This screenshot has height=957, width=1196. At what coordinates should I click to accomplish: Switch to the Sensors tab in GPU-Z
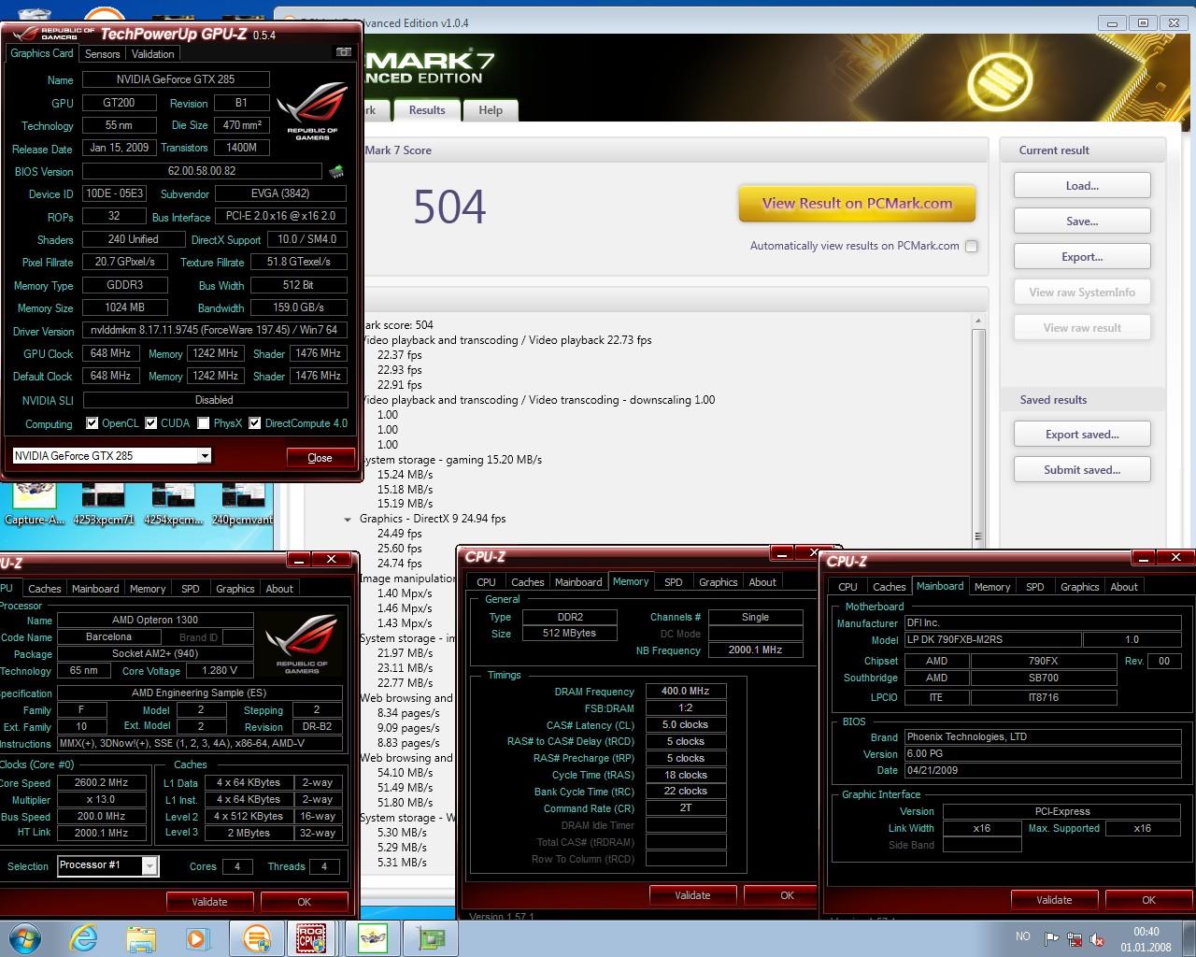tap(103, 54)
